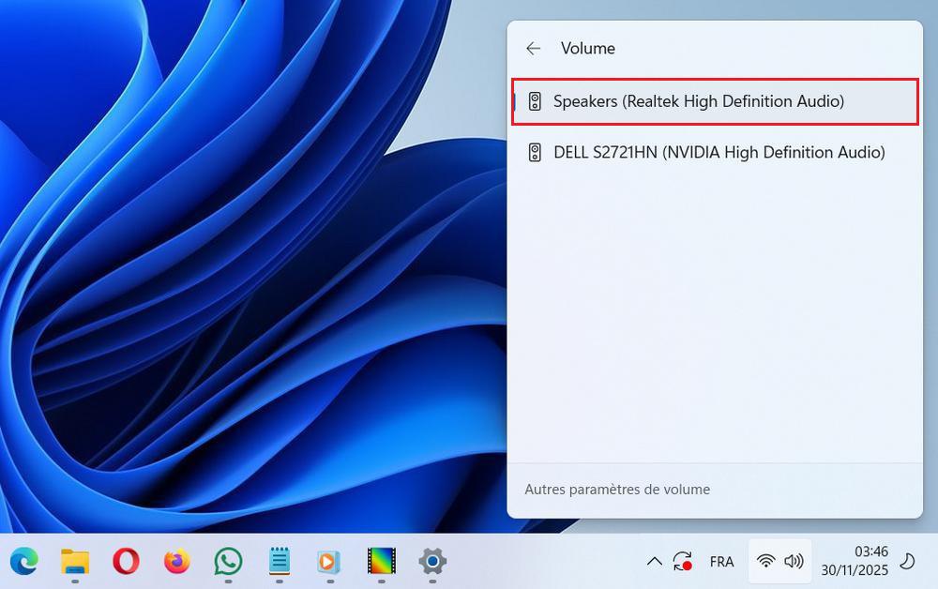
Task: Open File Explorer from the taskbar
Action: [74, 563]
